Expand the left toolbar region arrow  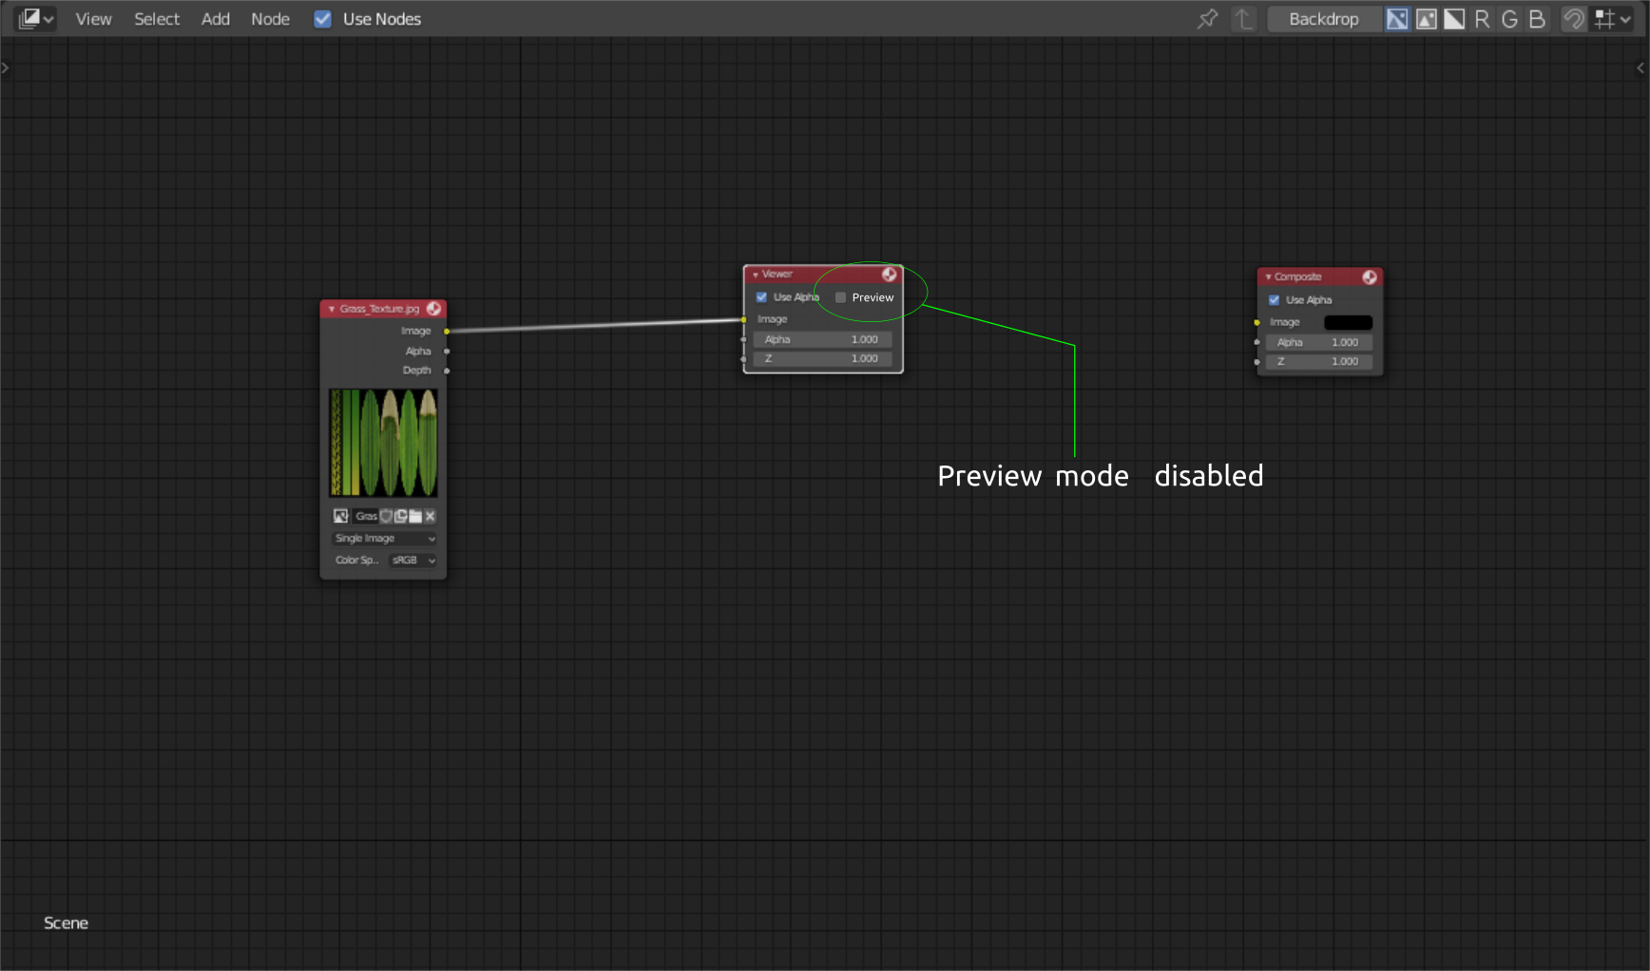(x=5, y=67)
